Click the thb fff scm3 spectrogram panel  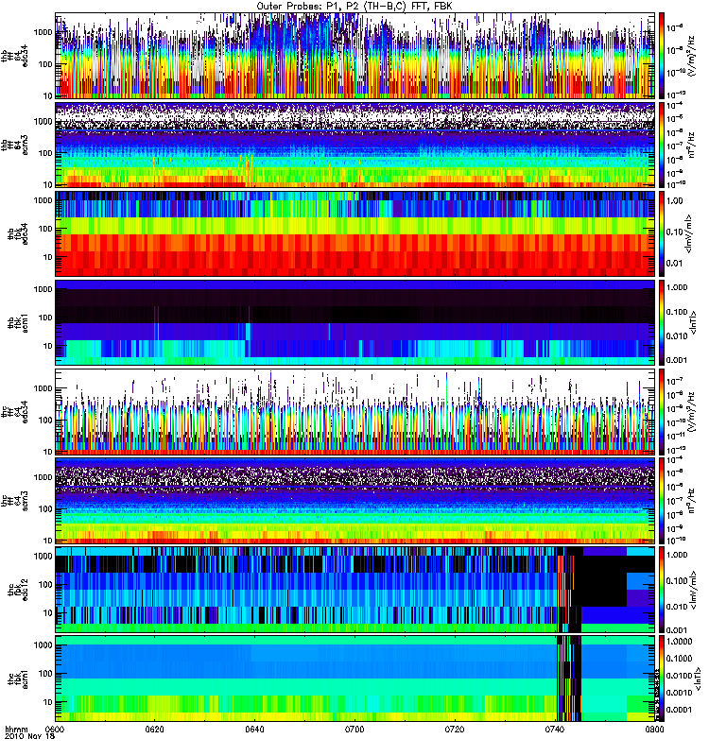point(355,145)
